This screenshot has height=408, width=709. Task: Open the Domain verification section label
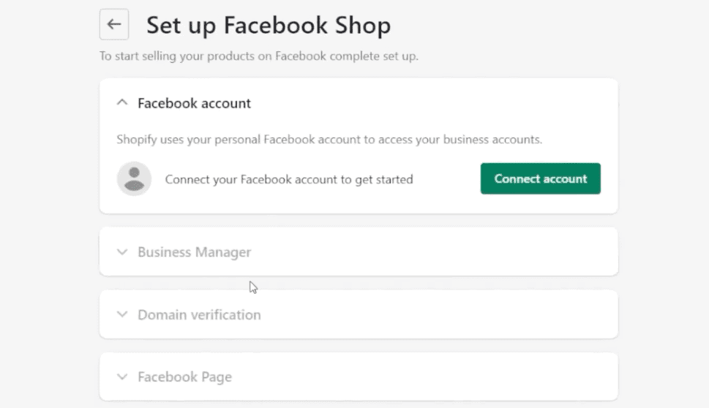[199, 315]
